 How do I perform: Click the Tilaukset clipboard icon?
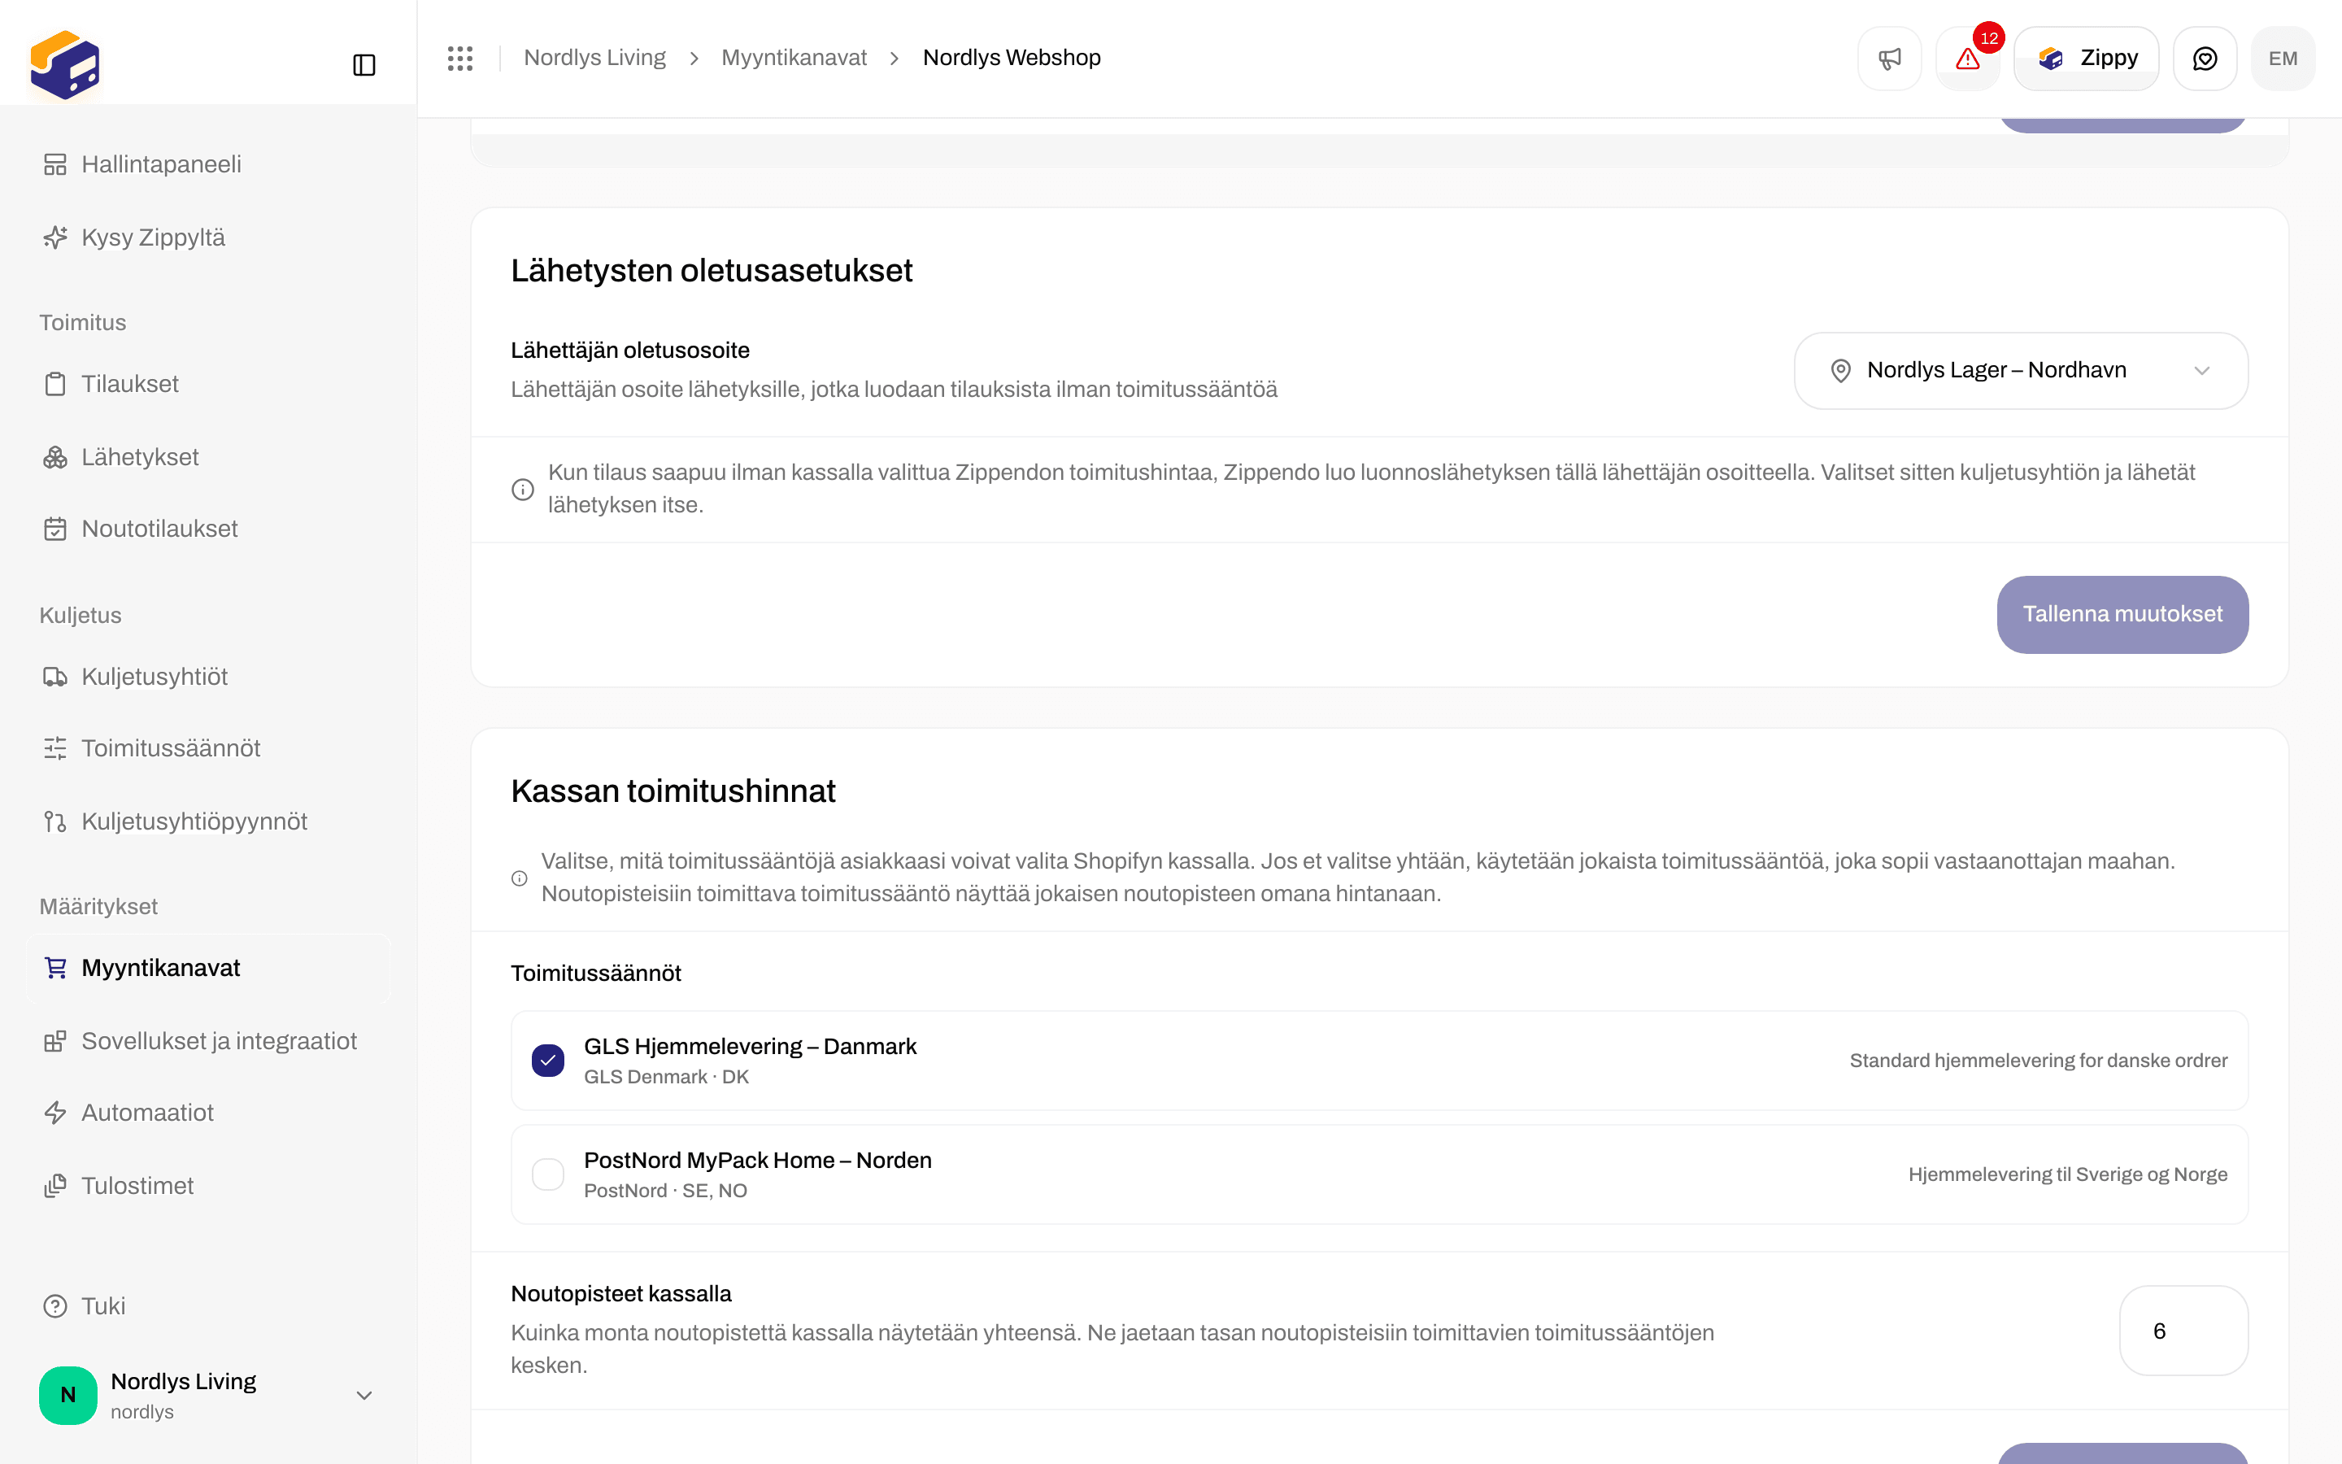coord(55,385)
